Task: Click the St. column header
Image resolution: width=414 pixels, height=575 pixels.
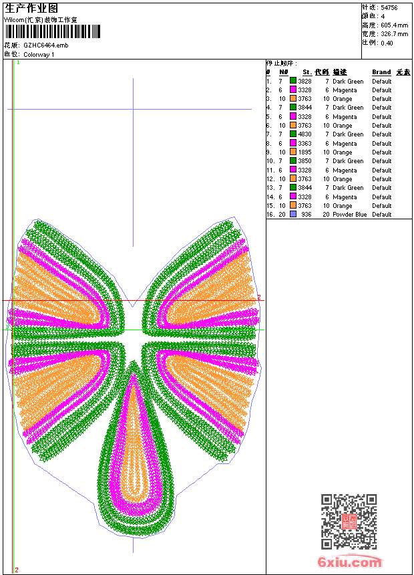Action: (307, 72)
